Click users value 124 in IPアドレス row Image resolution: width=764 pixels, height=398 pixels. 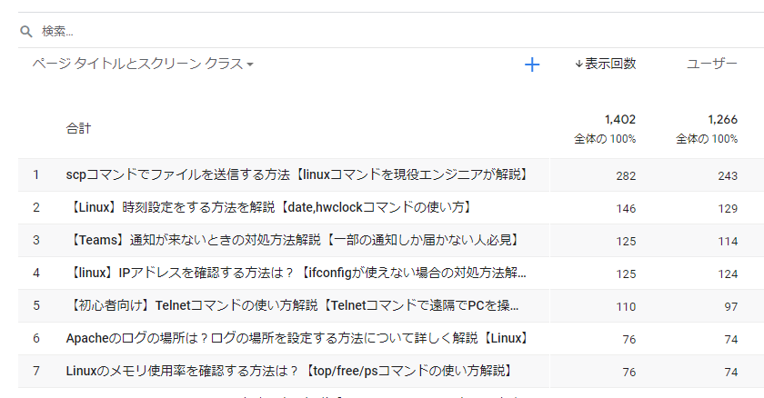728,274
